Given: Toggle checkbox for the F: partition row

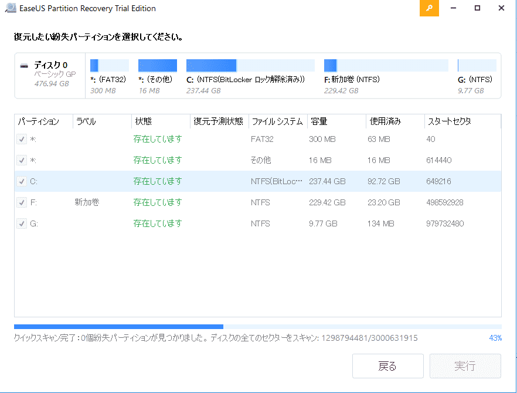Looking at the screenshot, I should point(22,202).
